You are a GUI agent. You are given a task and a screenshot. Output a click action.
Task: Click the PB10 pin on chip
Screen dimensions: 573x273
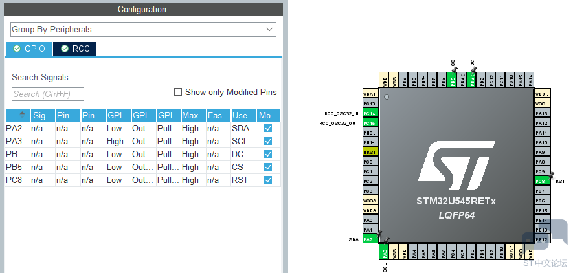[x=500, y=252]
